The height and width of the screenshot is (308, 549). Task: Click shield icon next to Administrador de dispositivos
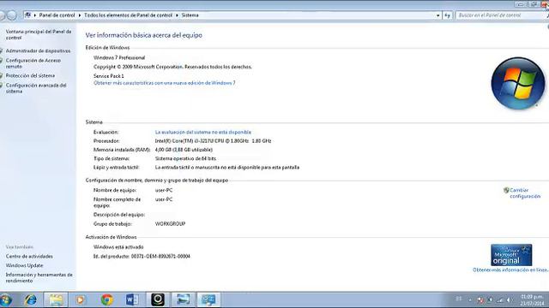tap(2, 51)
